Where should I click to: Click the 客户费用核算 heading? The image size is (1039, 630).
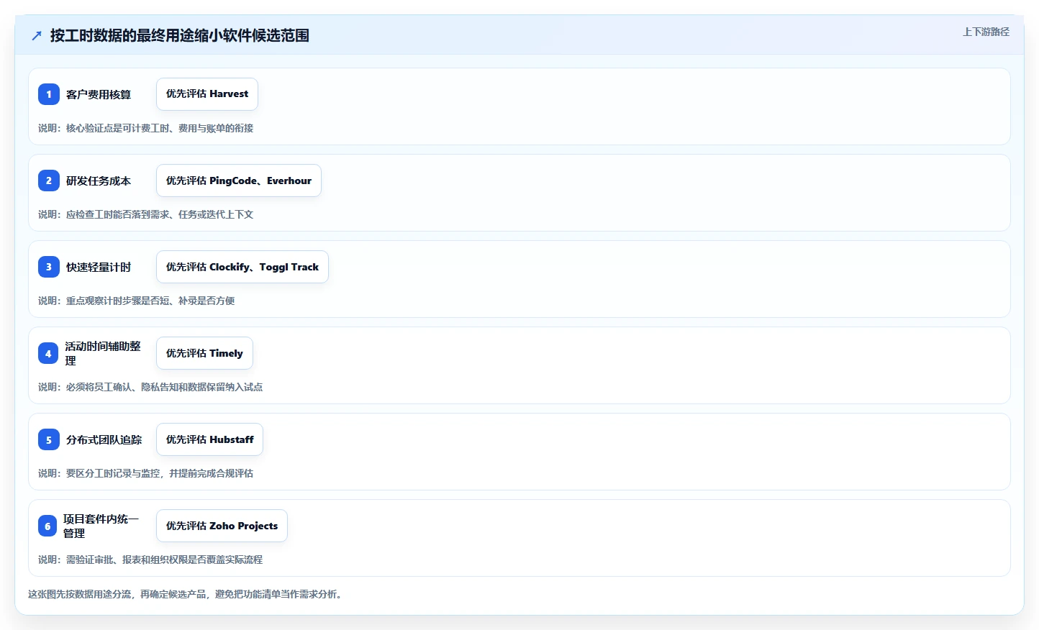click(x=99, y=94)
